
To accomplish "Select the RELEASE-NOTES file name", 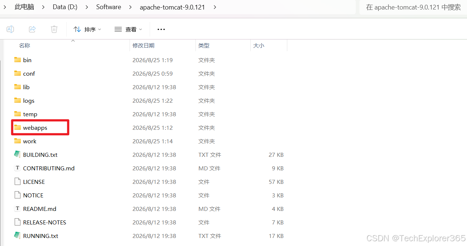I will click(45, 222).
